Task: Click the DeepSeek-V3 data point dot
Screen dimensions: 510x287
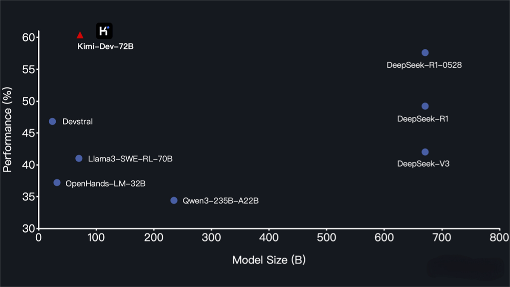Action: tap(425, 152)
